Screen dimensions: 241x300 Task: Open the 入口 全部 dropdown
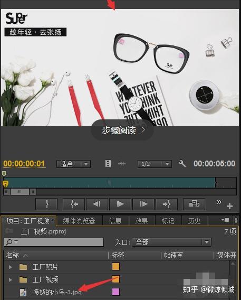(x=171, y=242)
